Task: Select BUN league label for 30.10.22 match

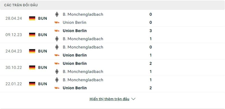Action: (x=42, y=67)
